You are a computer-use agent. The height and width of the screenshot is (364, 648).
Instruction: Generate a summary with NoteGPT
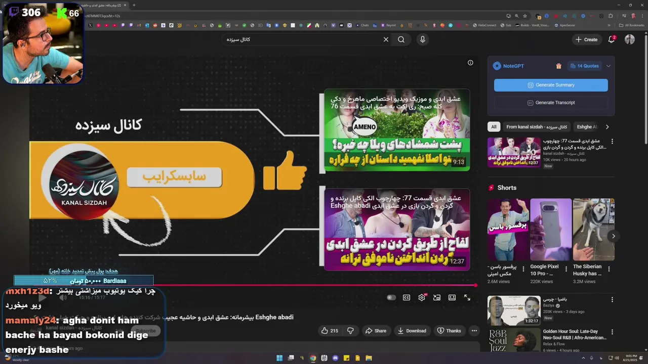(551, 85)
